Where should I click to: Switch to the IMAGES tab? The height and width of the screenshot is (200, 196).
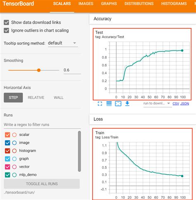[86, 4]
